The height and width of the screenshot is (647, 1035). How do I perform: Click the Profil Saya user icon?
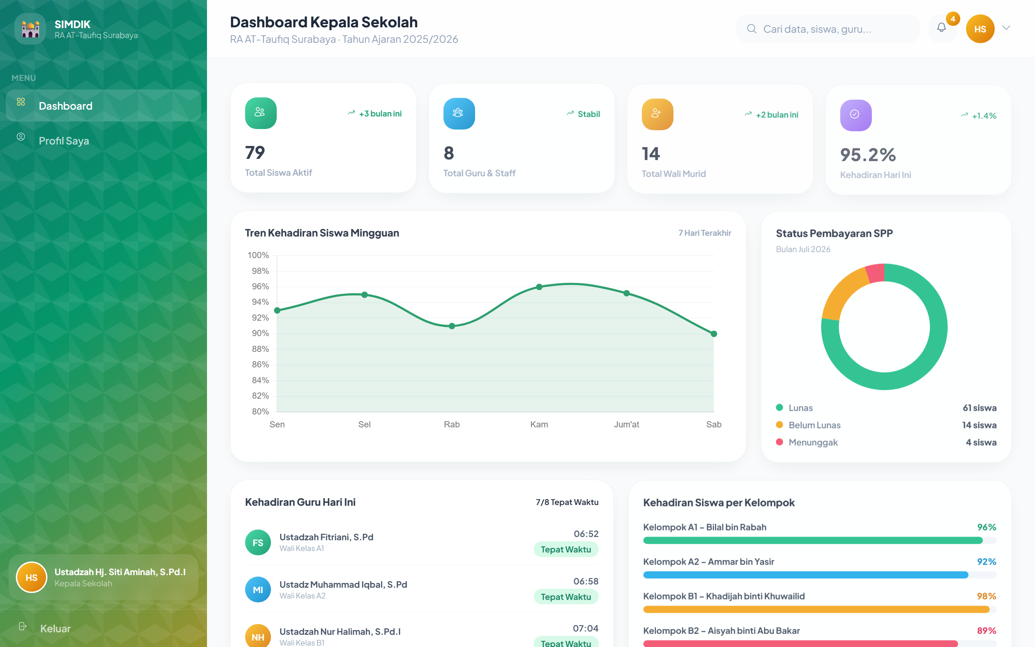[21, 137]
